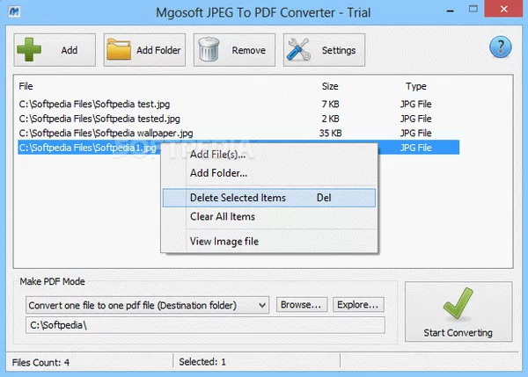Image resolution: width=528 pixels, height=377 pixels.
Task: Click the yellow Add Folder icon
Action: point(119,50)
